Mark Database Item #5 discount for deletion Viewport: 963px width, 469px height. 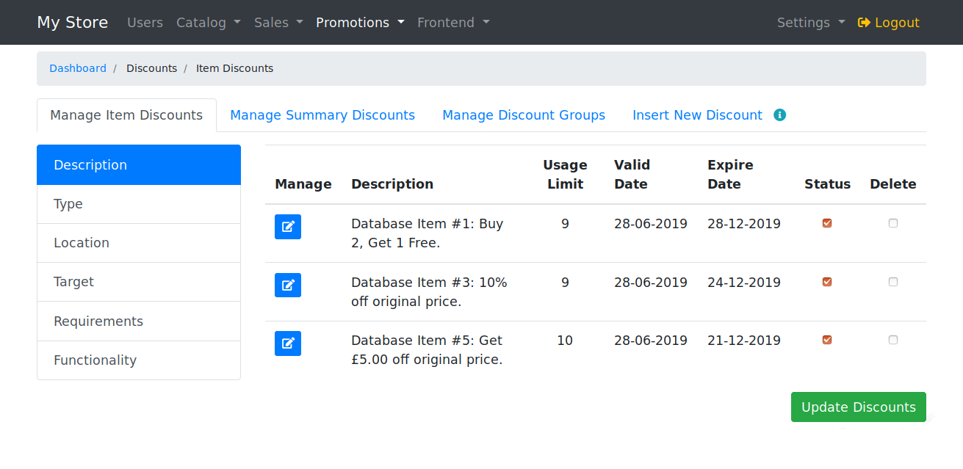(x=893, y=340)
